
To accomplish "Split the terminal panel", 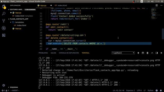I will 143,53.
